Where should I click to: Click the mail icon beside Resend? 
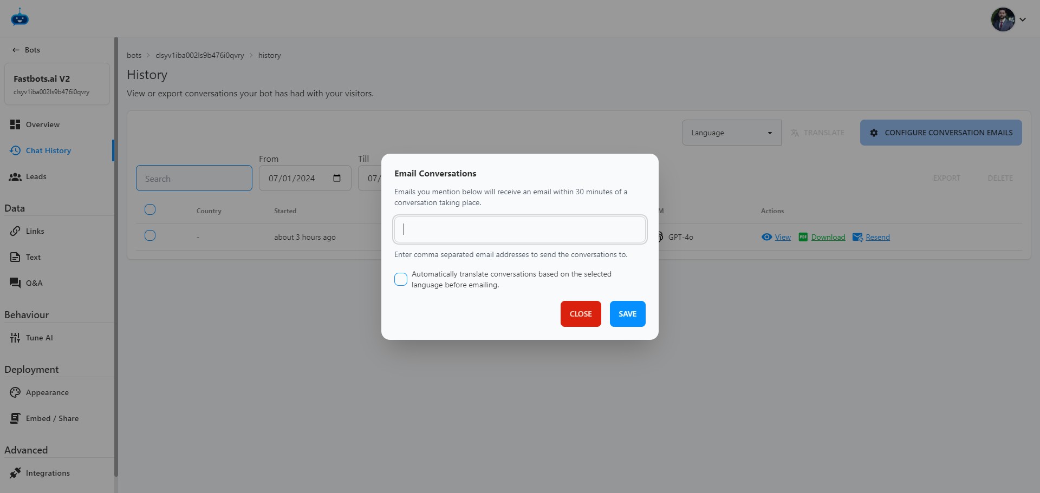click(857, 237)
